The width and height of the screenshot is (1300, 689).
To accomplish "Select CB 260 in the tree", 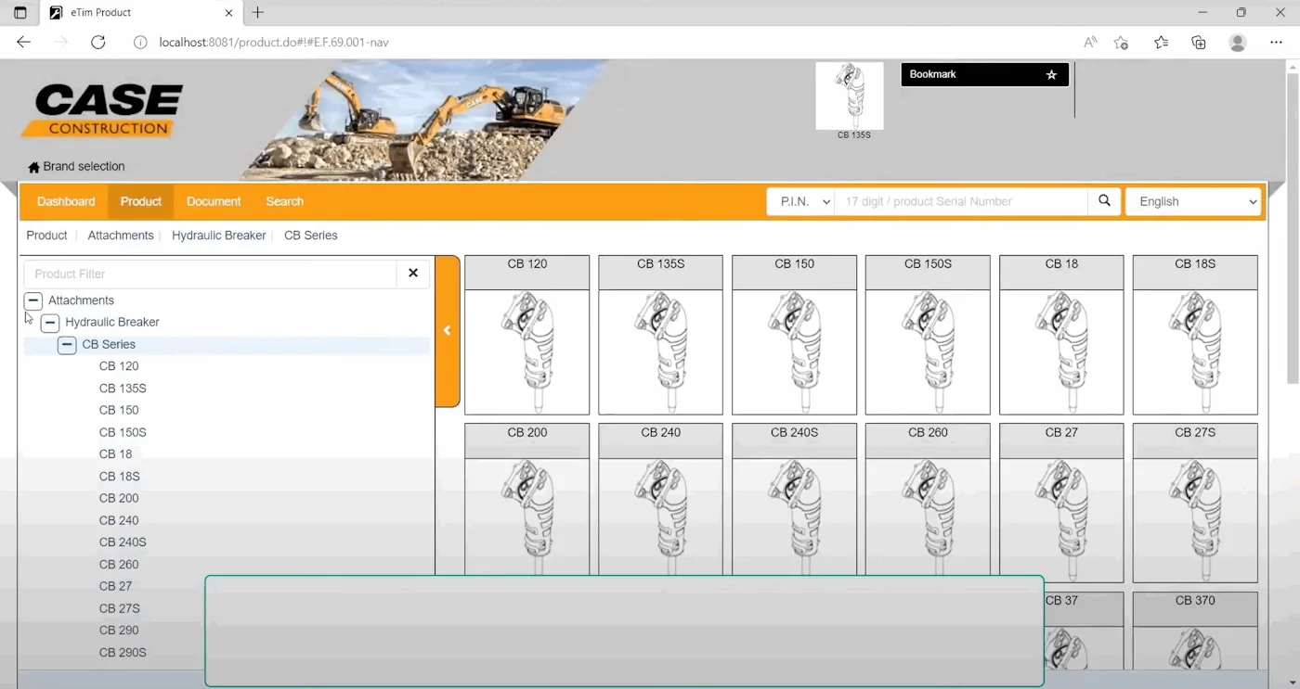I will 119,565.
